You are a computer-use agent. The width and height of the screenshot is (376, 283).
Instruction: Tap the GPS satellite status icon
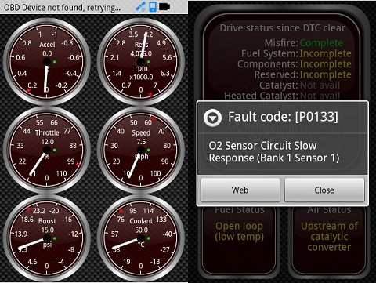[x=141, y=7]
